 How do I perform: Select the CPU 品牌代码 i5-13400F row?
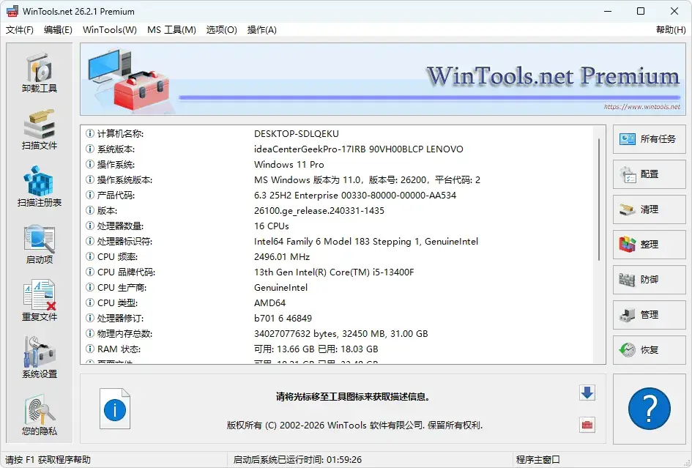pos(338,272)
